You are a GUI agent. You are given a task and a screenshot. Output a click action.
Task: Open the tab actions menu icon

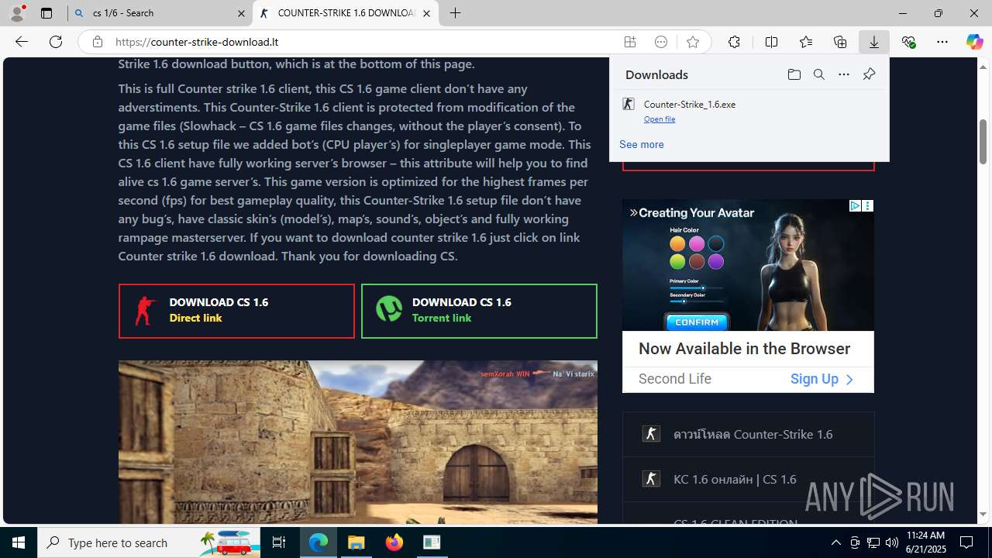[46, 13]
